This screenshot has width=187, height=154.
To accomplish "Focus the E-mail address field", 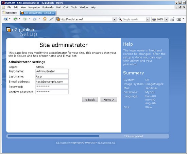I will coord(52,82).
